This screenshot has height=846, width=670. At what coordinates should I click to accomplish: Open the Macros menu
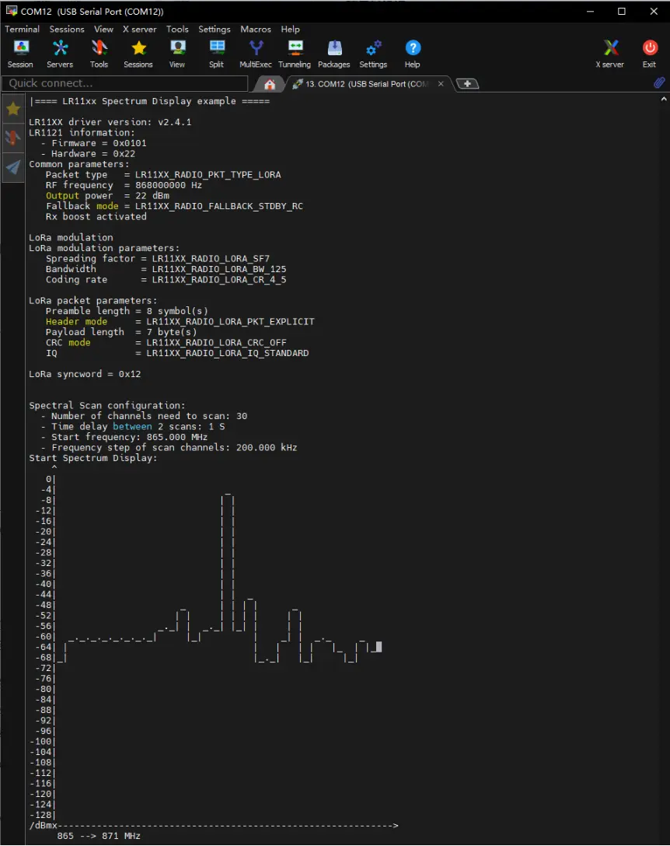click(x=256, y=29)
